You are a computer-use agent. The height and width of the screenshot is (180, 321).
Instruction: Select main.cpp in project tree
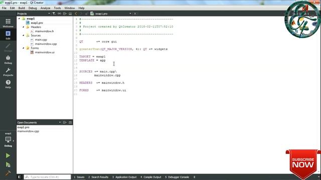point(41,39)
